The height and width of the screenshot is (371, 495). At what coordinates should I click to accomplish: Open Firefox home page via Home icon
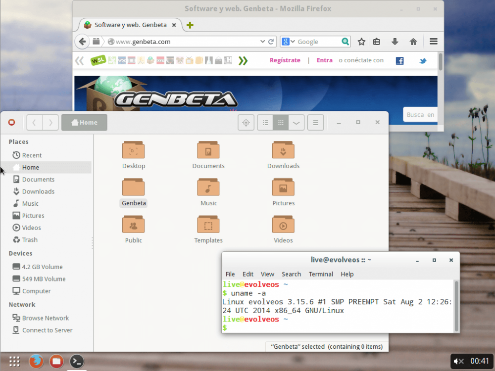(413, 42)
